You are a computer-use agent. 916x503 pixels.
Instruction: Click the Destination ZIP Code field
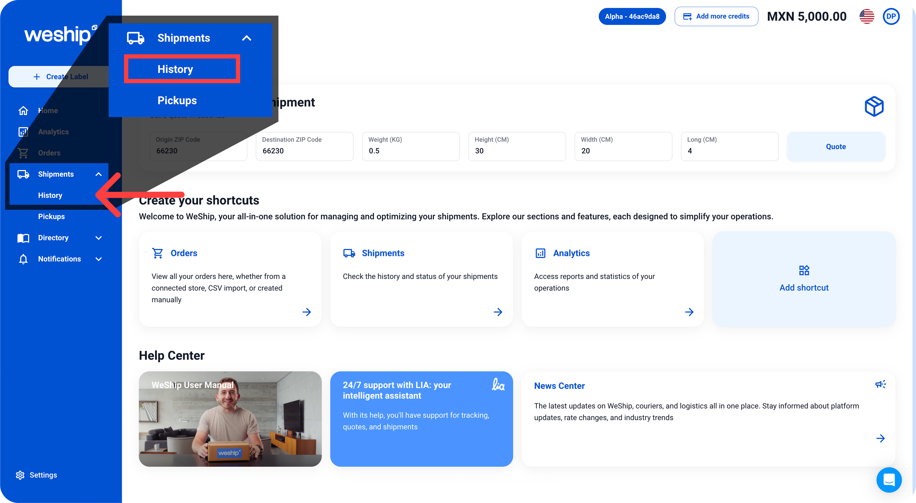coord(304,146)
